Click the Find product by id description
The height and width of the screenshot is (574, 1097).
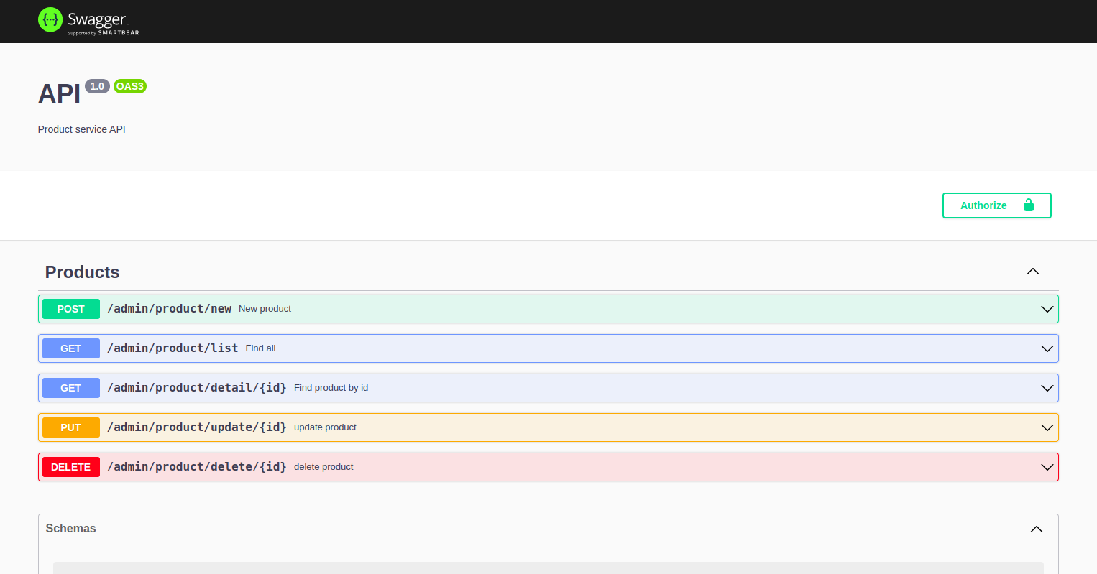pos(331,388)
